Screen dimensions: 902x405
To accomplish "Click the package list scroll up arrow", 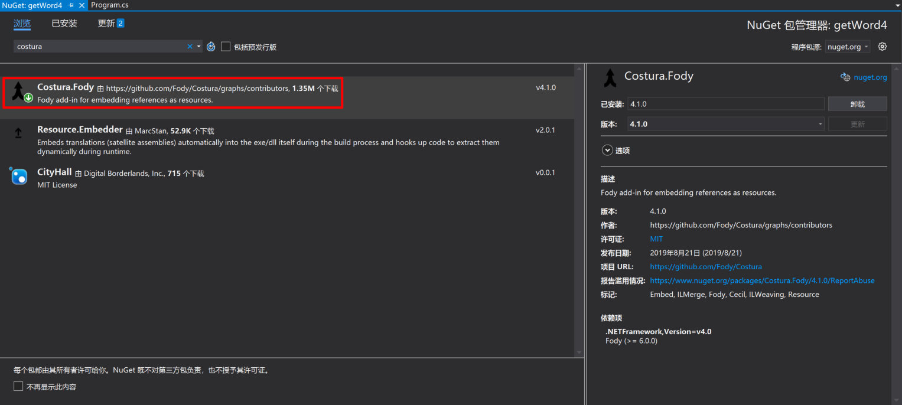I will point(578,70).
